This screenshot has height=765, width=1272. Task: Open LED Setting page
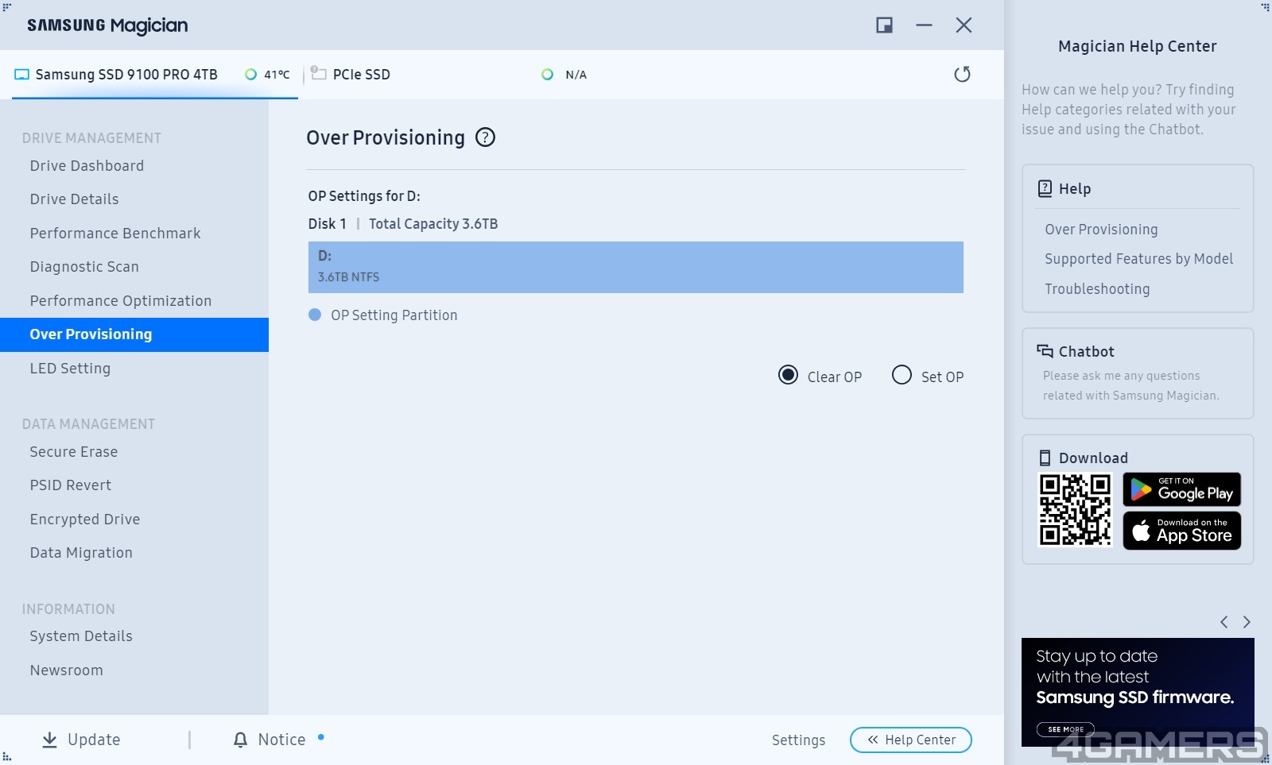pyautogui.click(x=70, y=369)
